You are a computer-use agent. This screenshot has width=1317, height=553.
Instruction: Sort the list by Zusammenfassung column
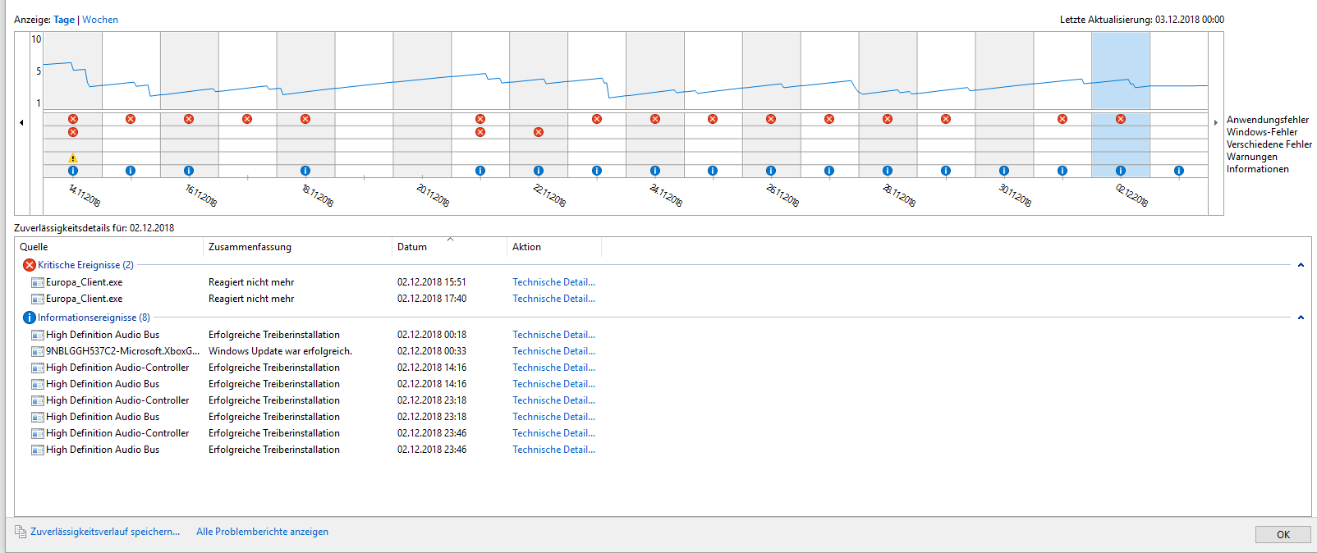(x=297, y=247)
